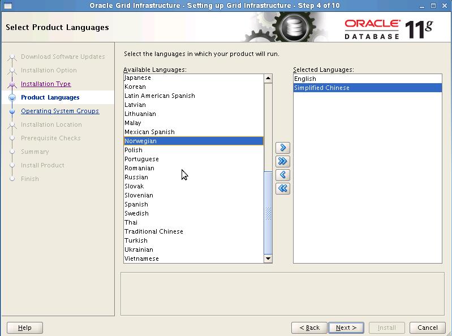
Task: Minimize the Oracle Grid Infrastructure window
Action: (x=422, y=6)
